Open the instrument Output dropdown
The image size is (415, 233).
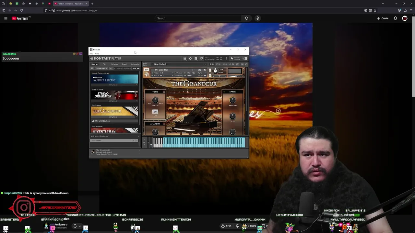point(163,73)
